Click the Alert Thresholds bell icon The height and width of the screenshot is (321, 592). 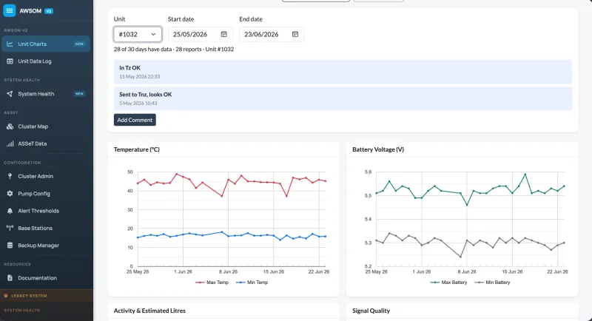pyautogui.click(x=10, y=211)
